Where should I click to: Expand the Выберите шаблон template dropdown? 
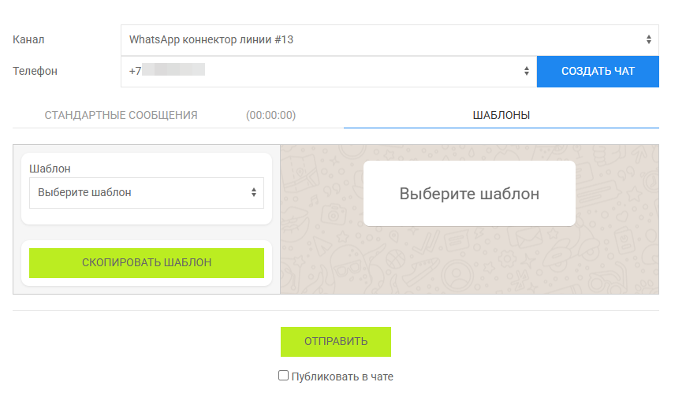(147, 193)
